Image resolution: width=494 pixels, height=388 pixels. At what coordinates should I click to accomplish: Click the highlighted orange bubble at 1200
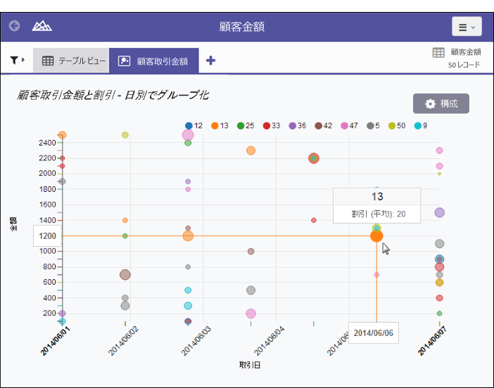pyautogui.click(x=376, y=235)
